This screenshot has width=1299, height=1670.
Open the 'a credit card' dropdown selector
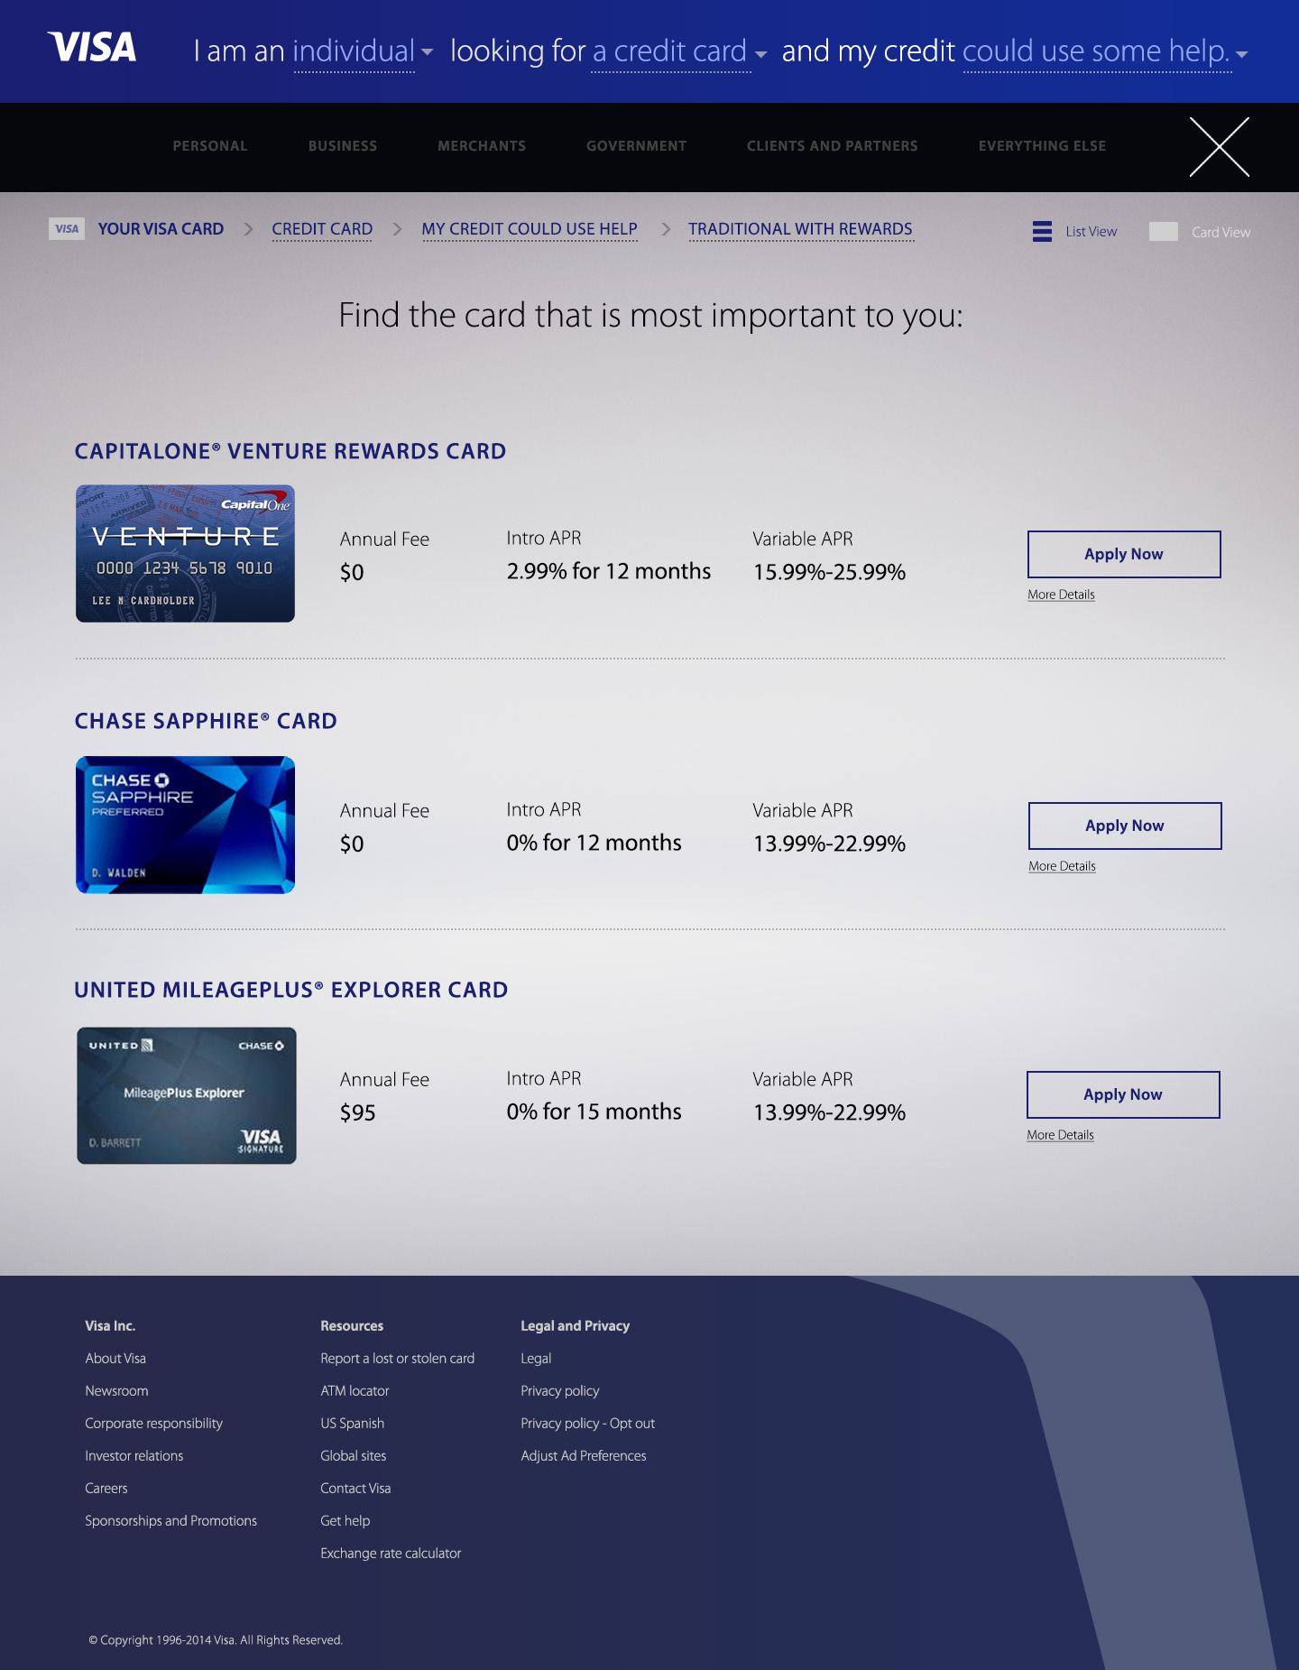click(x=678, y=51)
